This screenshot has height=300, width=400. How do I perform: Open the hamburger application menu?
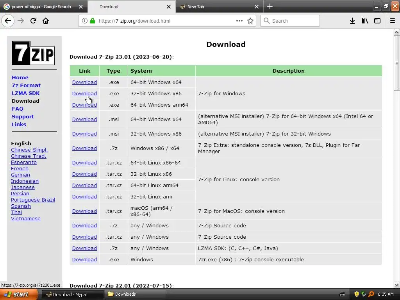[x=393, y=21]
